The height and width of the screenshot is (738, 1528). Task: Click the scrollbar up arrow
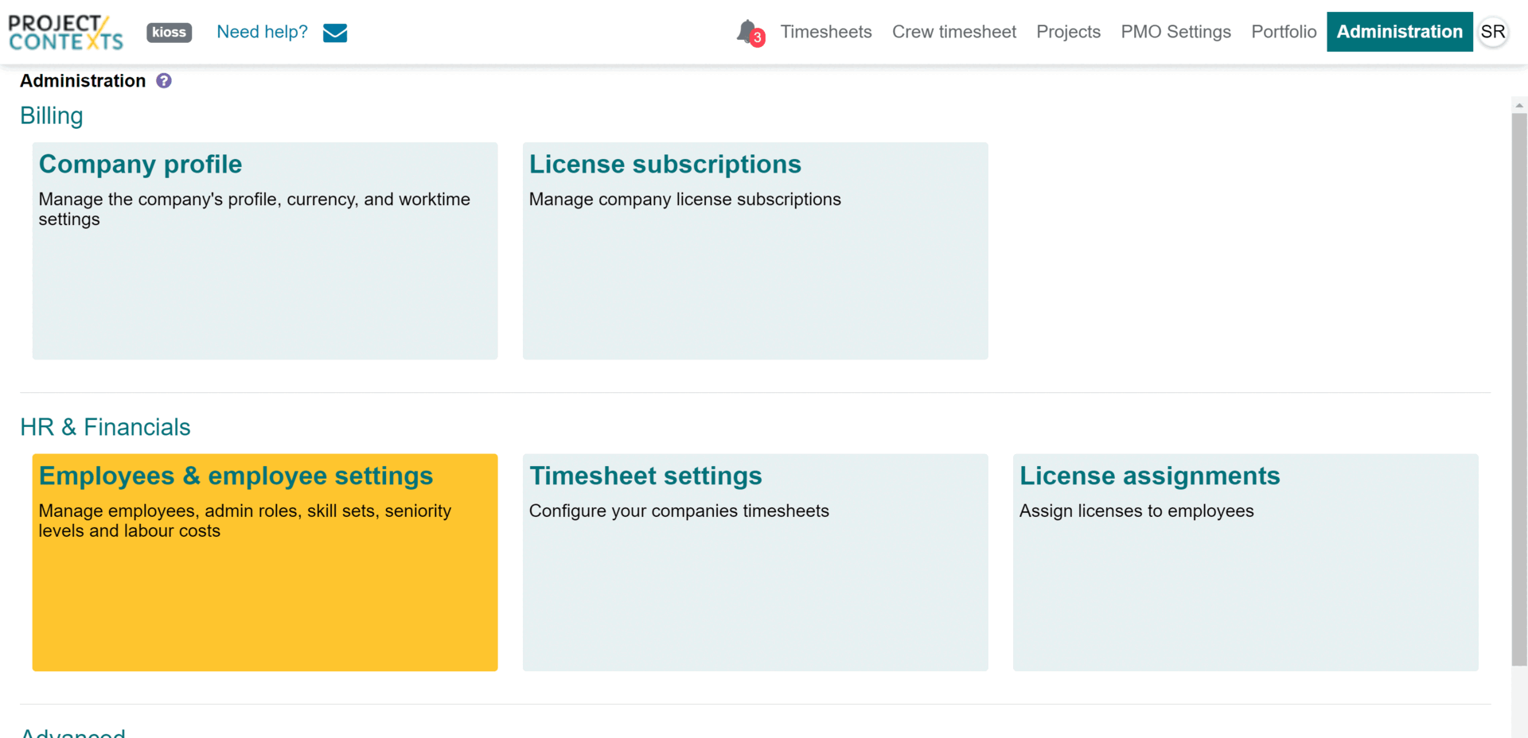(1519, 105)
